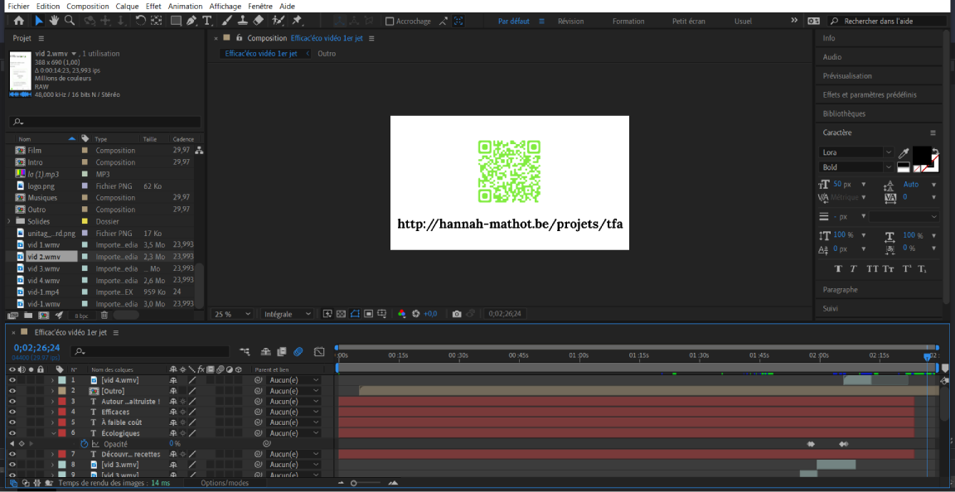This screenshot has width=955, height=492.
Task: Toggle Opacité stopwatch for Écologiques
Action: coord(84,444)
